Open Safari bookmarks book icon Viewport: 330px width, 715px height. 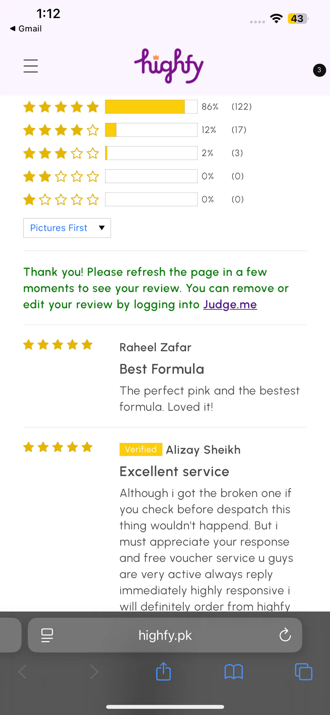pyautogui.click(x=233, y=671)
